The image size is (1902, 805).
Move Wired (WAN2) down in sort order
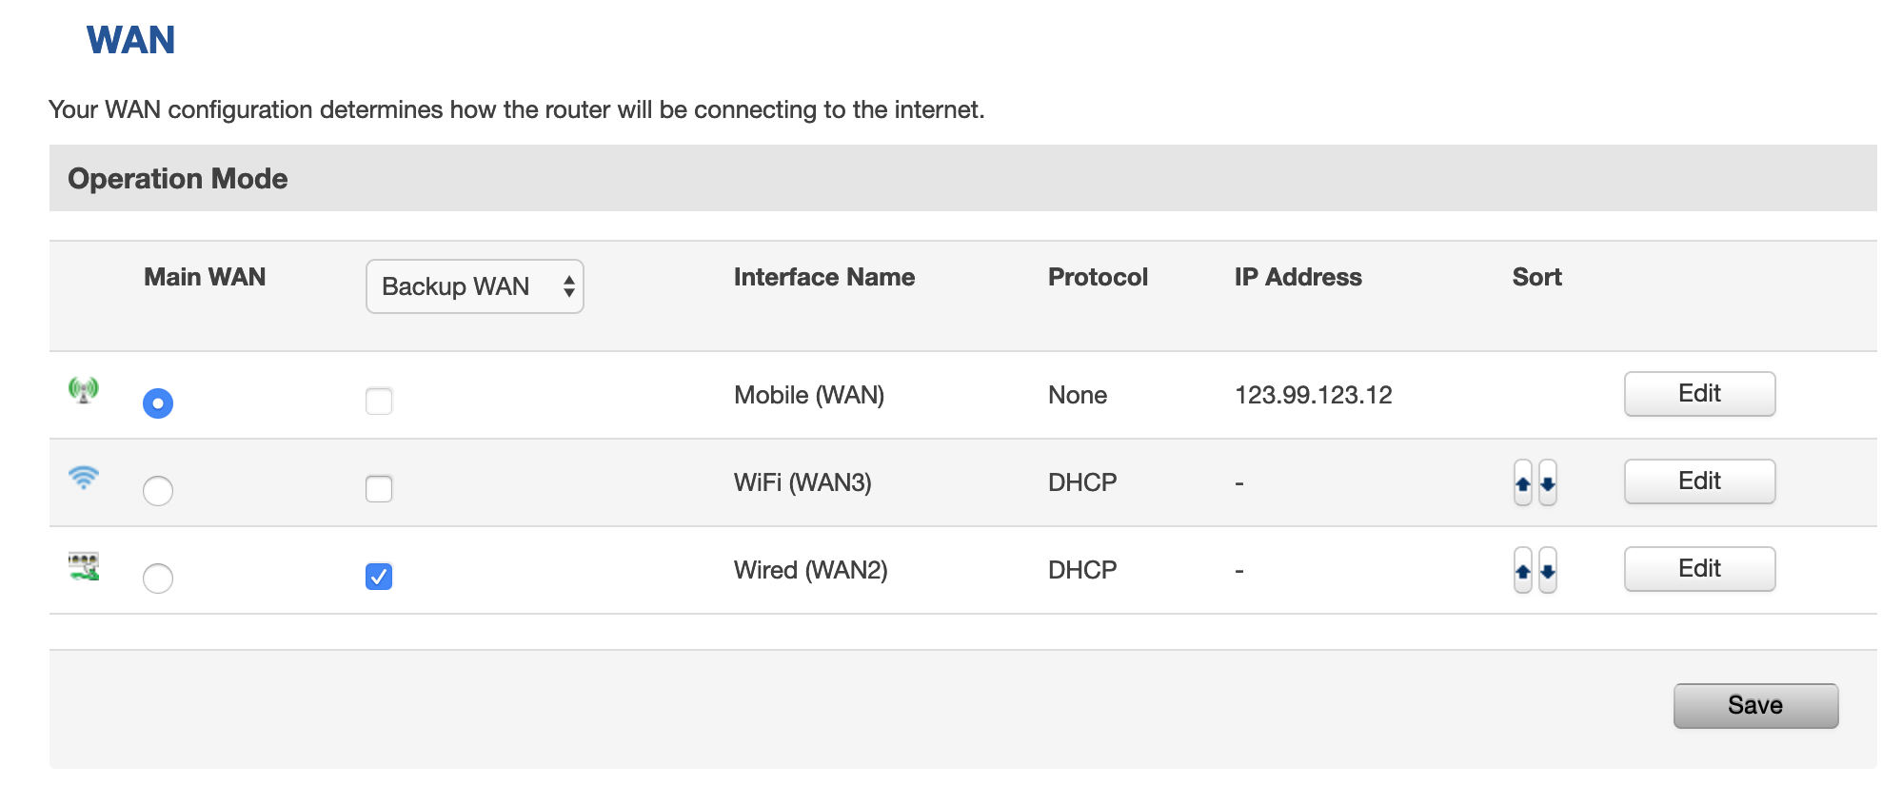[1548, 571]
